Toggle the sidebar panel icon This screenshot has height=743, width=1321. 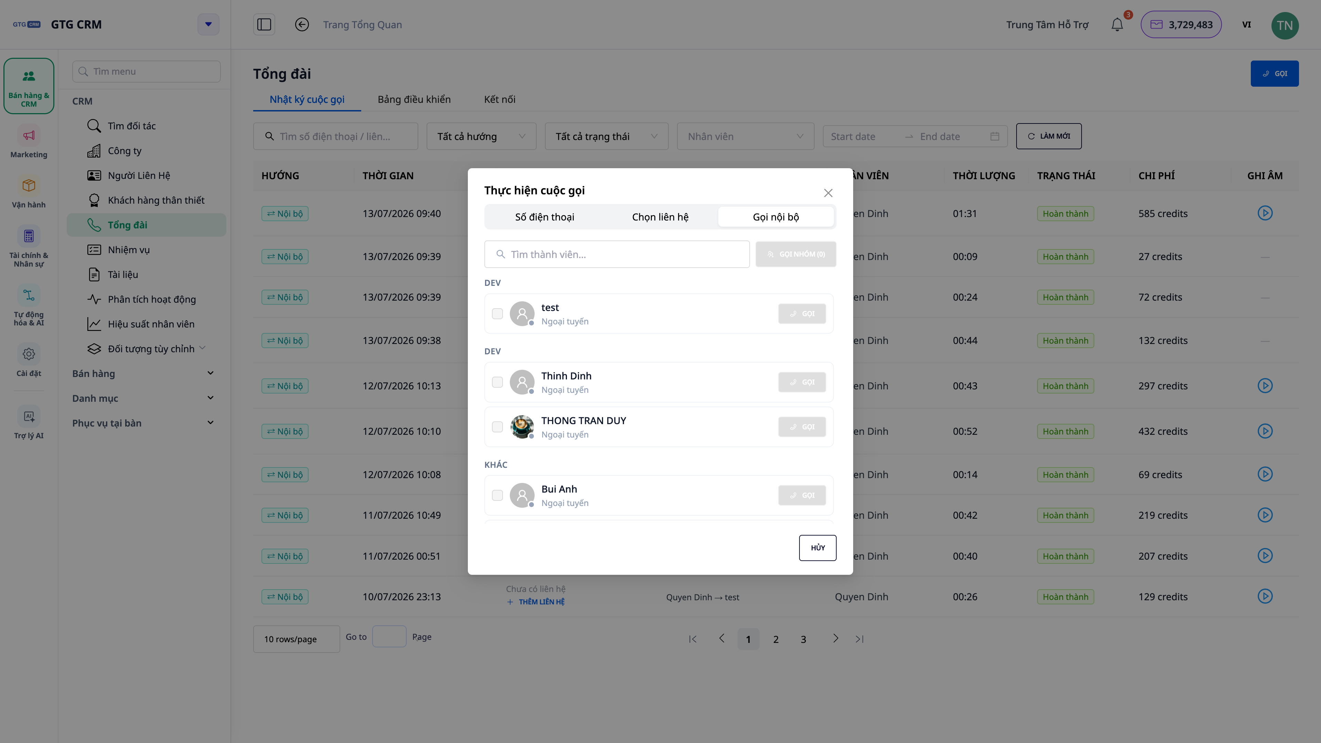click(x=264, y=25)
